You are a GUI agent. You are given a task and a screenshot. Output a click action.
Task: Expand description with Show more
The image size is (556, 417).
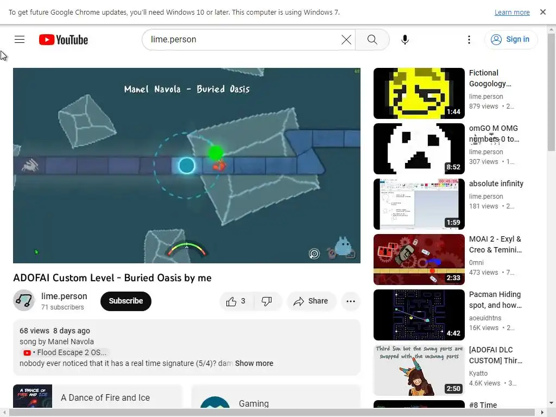[254, 363]
